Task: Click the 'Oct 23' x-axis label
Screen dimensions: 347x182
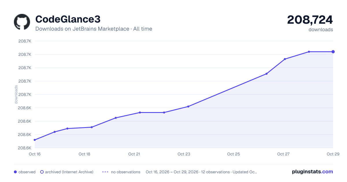Action: pos(184,154)
